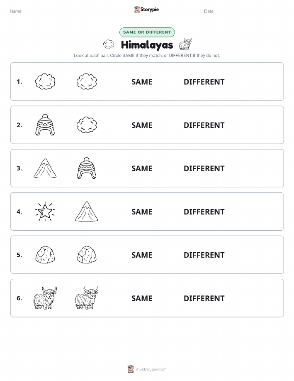Click the knit hat icon in row 2

pyautogui.click(x=45, y=125)
